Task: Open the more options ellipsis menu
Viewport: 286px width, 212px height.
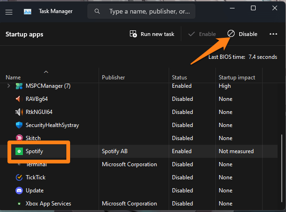Action: (x=273, y=34)
